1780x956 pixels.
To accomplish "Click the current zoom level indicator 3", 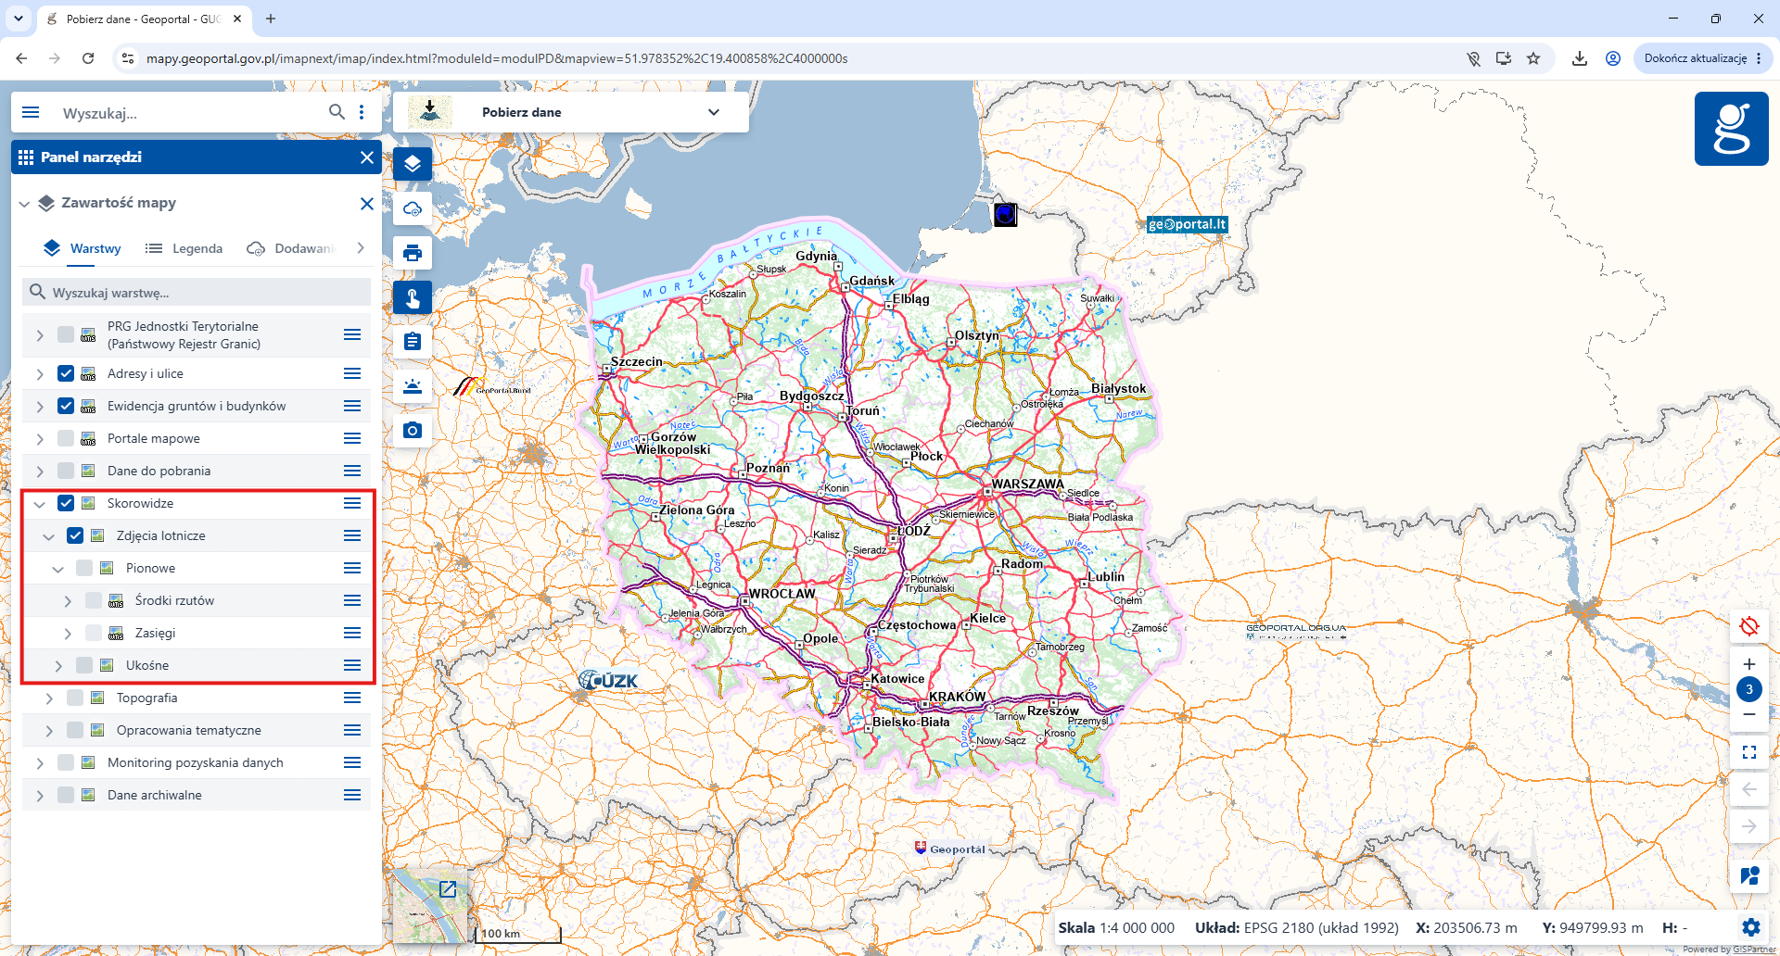I will [1749, 689].
